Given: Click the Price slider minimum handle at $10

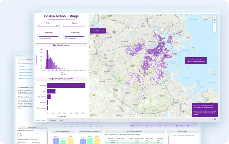Looking at the screenshot, I should point(38,27).
